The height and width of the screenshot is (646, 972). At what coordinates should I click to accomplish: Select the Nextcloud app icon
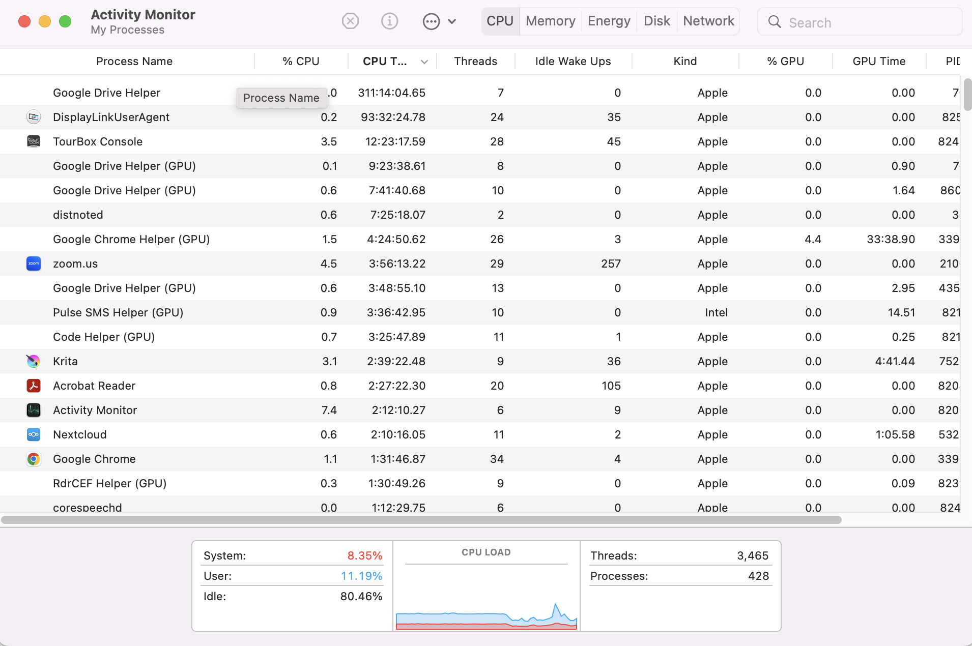[x=34, y=434]
